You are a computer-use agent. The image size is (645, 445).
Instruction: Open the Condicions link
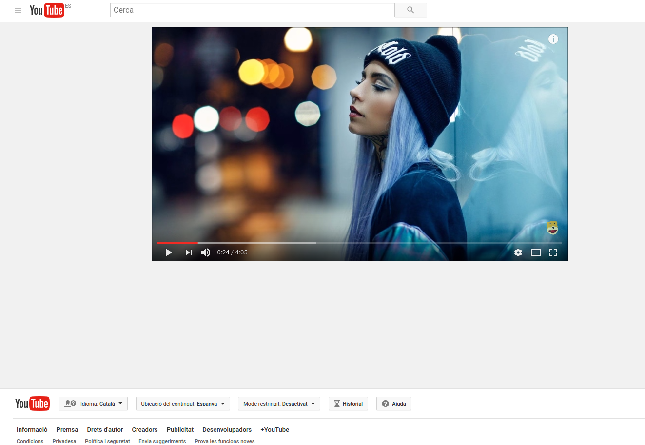point(30,441)
